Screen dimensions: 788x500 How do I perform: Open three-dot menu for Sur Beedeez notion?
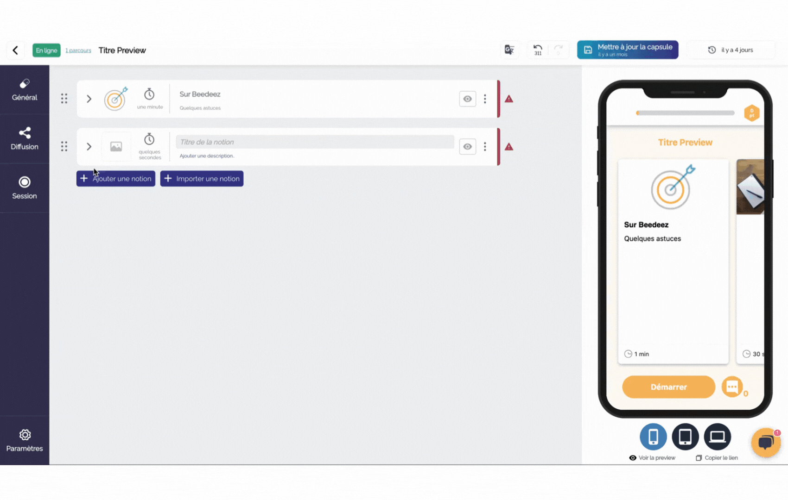(x=485, y=99)
